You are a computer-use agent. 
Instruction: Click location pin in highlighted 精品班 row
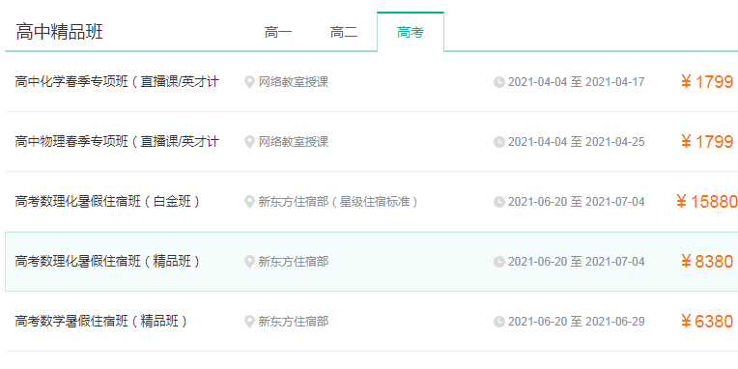click(249, 262)
